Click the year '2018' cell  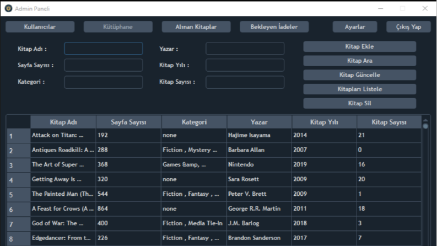(324, 223)
